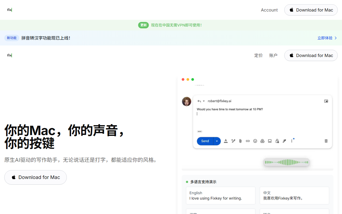
Task: Click the 现在在中国无需VPN即可使用 announcement text
Action: [176, 25]
